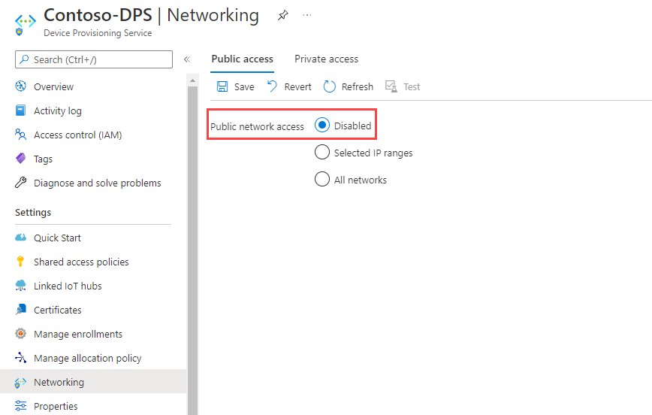Select the Disabled public access radio button
Screen dimensions: 652x415
tap(322, 125)
